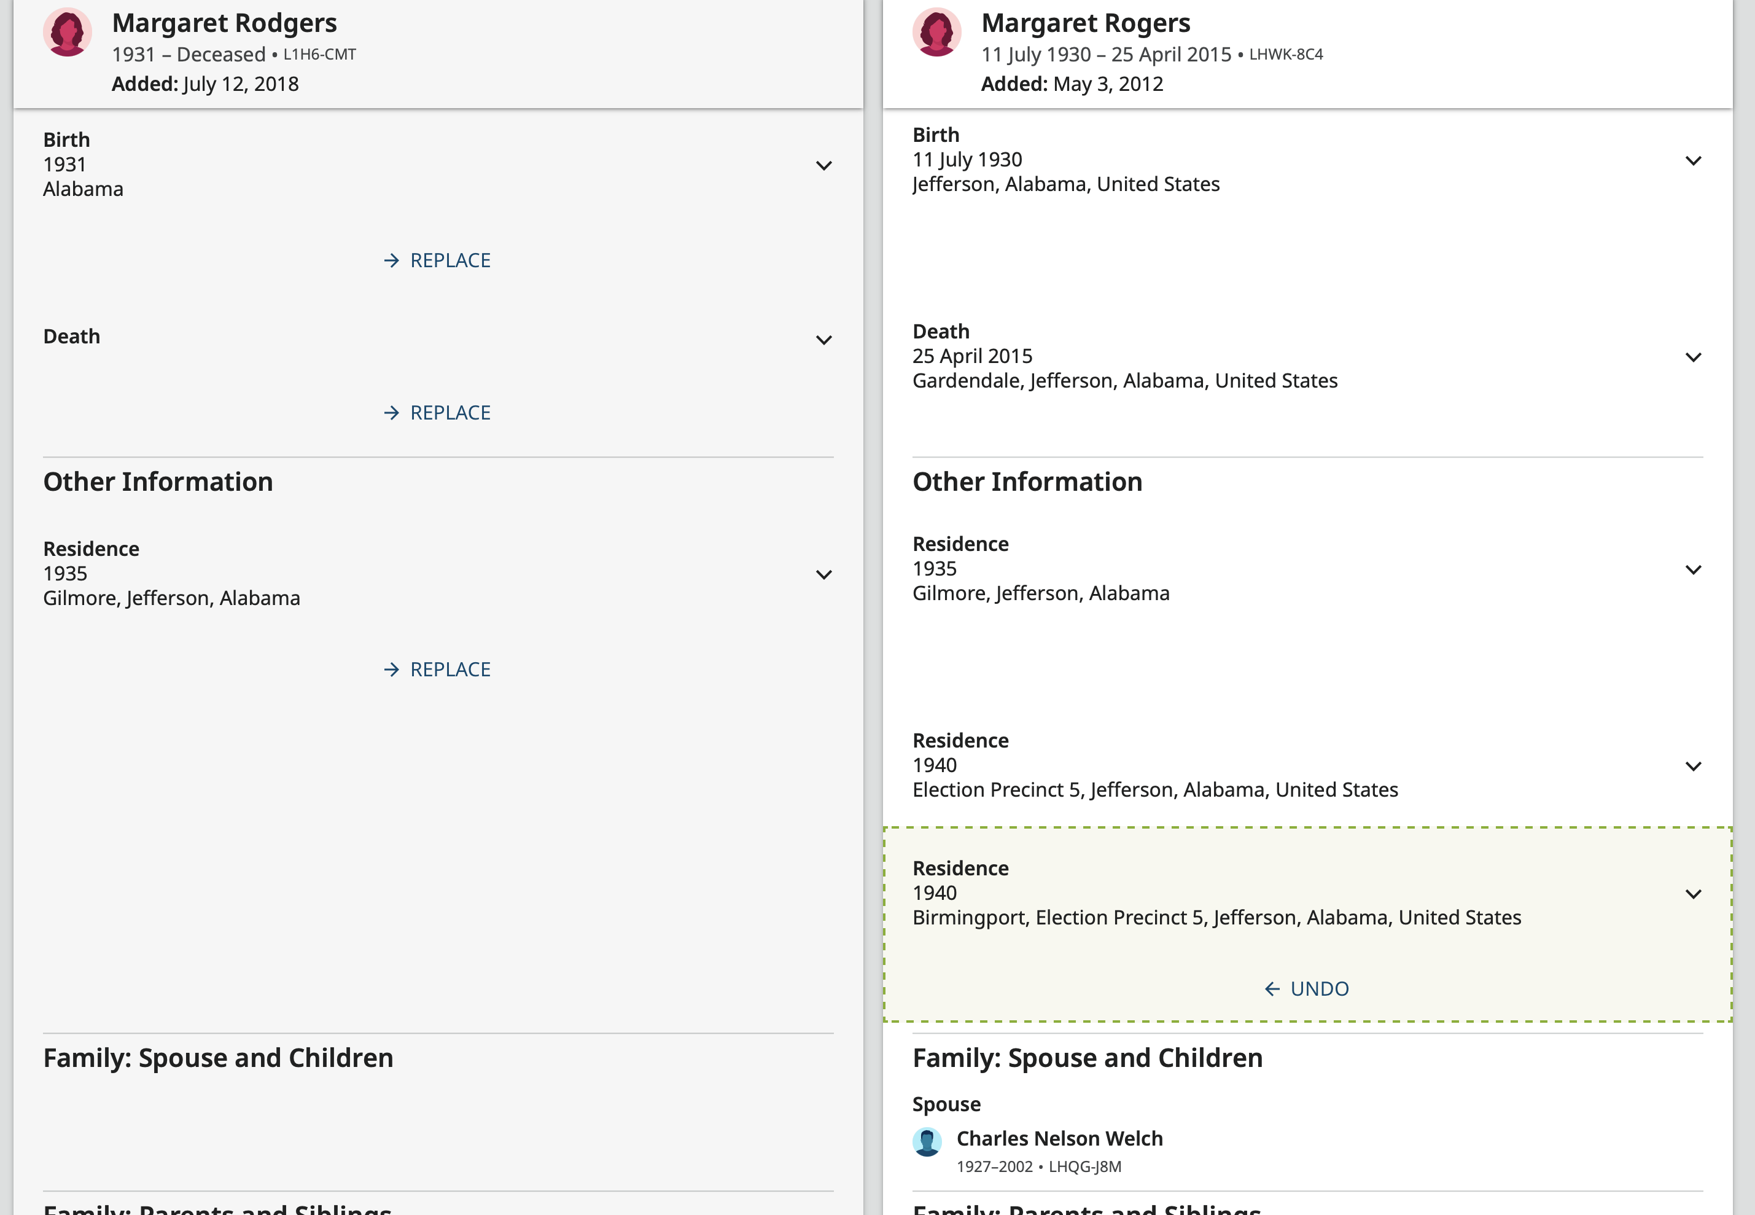Expand left empty Death section chevron
Image resolution: width=1755 pixels, height=1215 pixels.
point(823,340)
